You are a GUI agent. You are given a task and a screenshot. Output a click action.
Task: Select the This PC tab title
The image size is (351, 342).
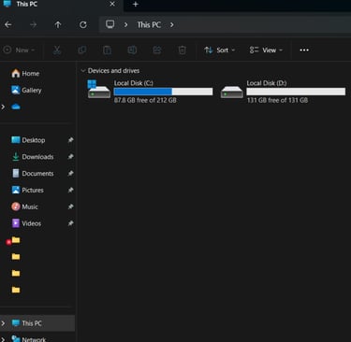tap(27, 4)
